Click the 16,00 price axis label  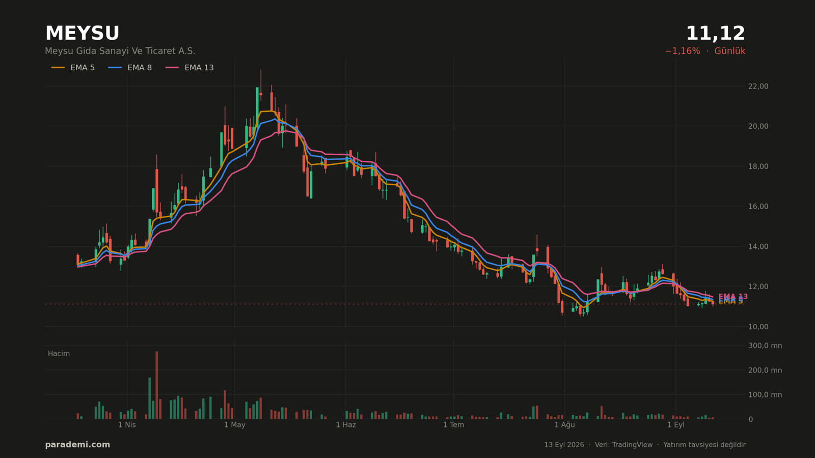(758, 207)
